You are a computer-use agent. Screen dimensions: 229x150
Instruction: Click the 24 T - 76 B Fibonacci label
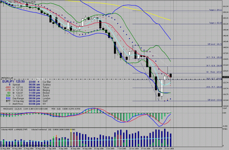(x=214, y=58)
